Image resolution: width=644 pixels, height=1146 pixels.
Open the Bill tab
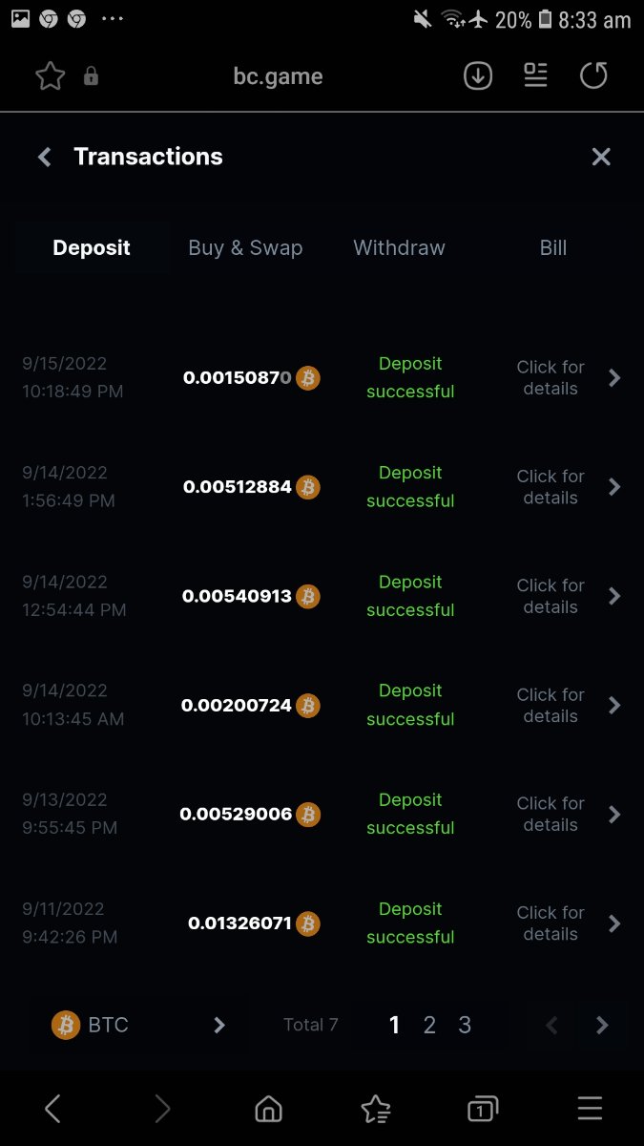point(553,248)
